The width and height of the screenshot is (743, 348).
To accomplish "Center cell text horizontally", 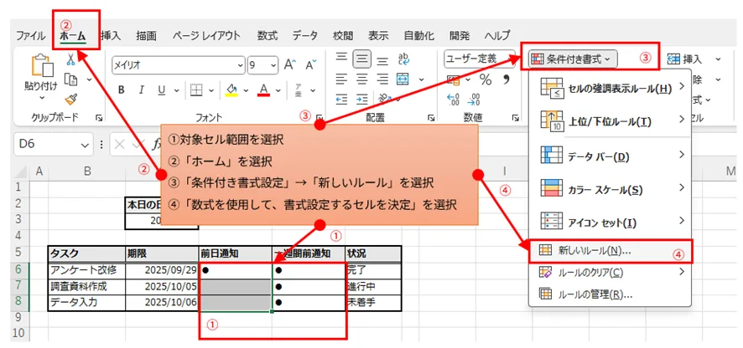I will 362,79.
